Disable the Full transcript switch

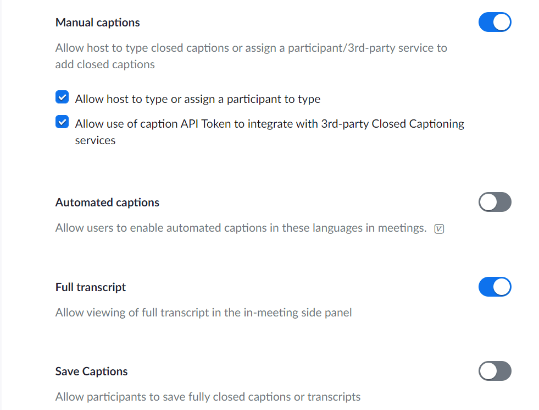click(494, 287)
